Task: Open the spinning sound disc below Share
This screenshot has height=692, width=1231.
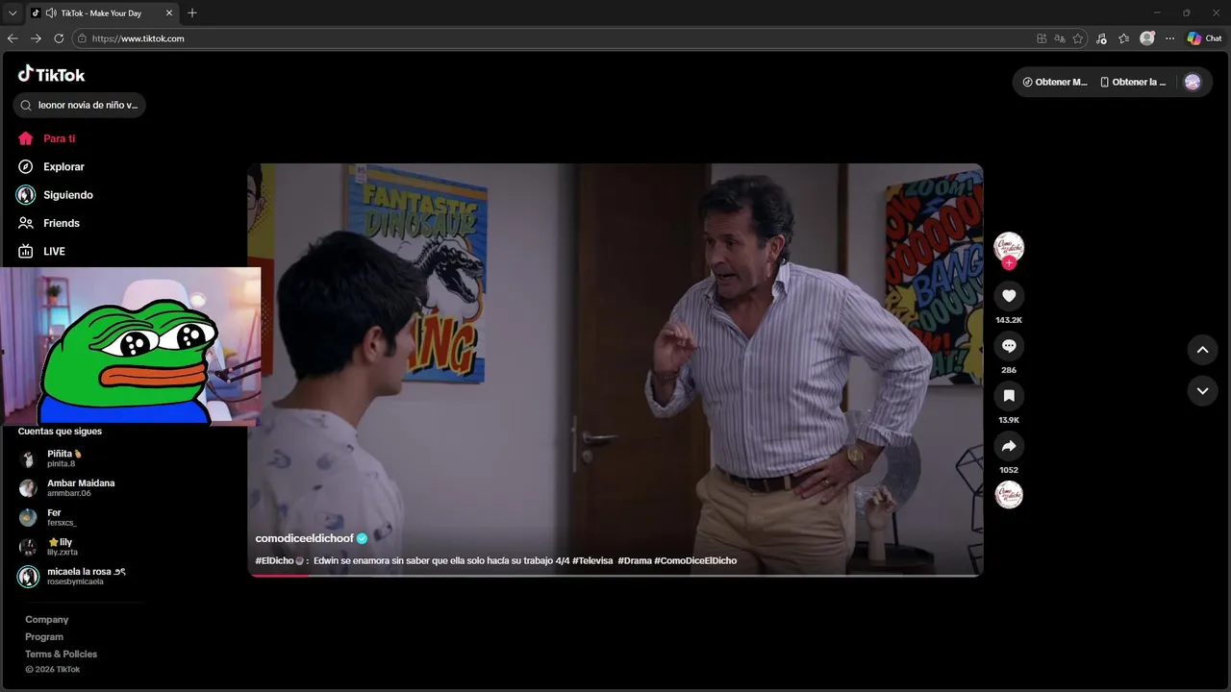Action: pyautogui.click(x=1009, y=495)
